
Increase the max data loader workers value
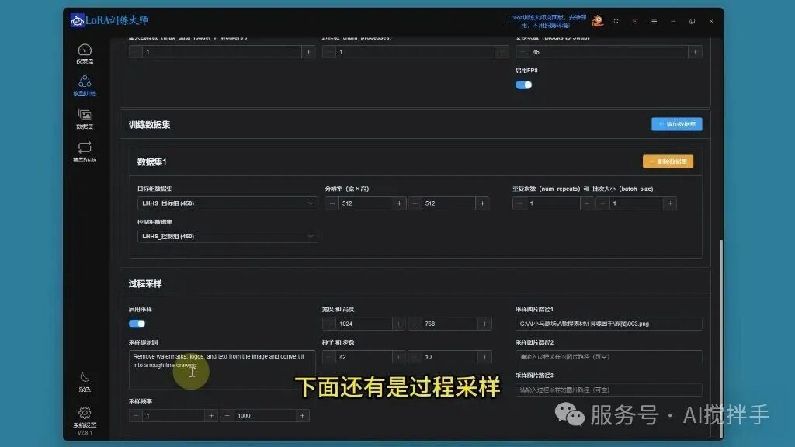click(x=308, y=52)
